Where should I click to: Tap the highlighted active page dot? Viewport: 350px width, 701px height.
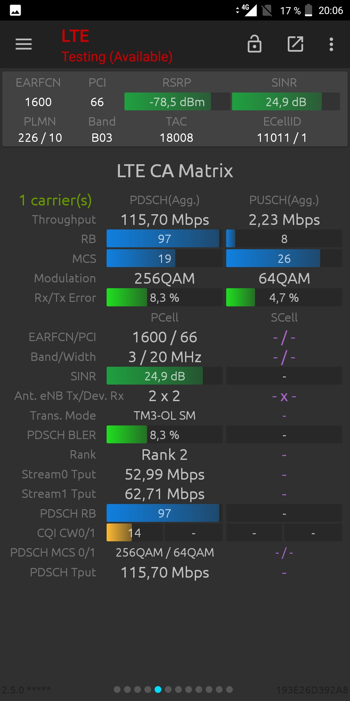158,689
